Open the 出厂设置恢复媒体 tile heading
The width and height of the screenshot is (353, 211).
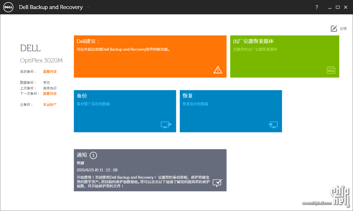pyautogui.click(x=253, y=41)
